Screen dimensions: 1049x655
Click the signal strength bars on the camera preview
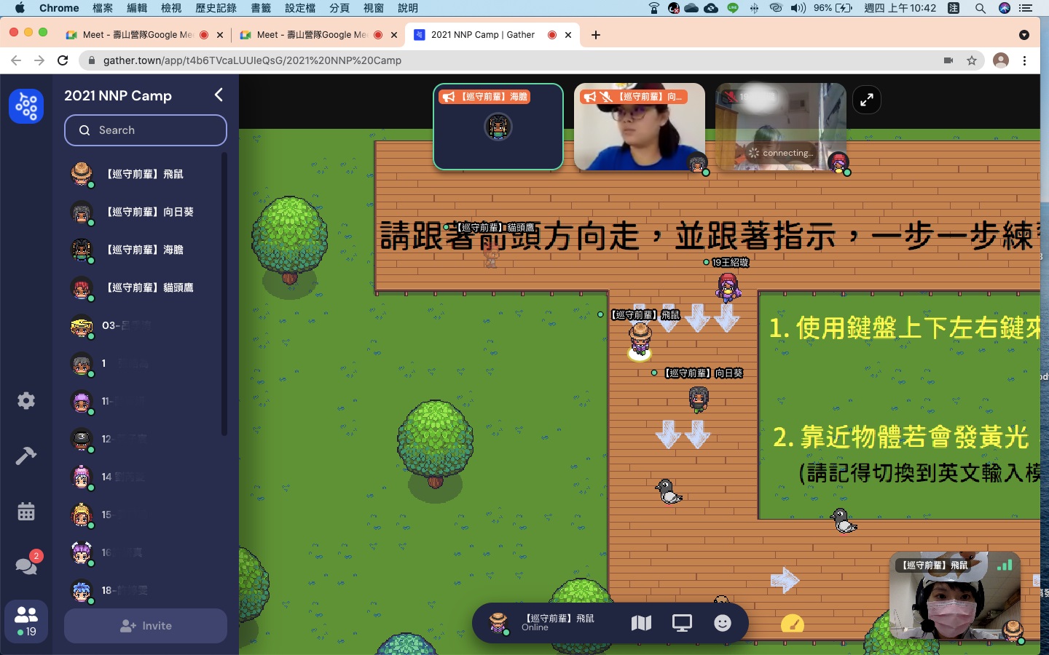pos(1005,565)
